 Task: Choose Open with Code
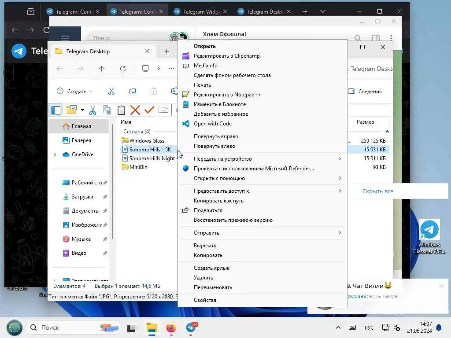pos(262,124)
